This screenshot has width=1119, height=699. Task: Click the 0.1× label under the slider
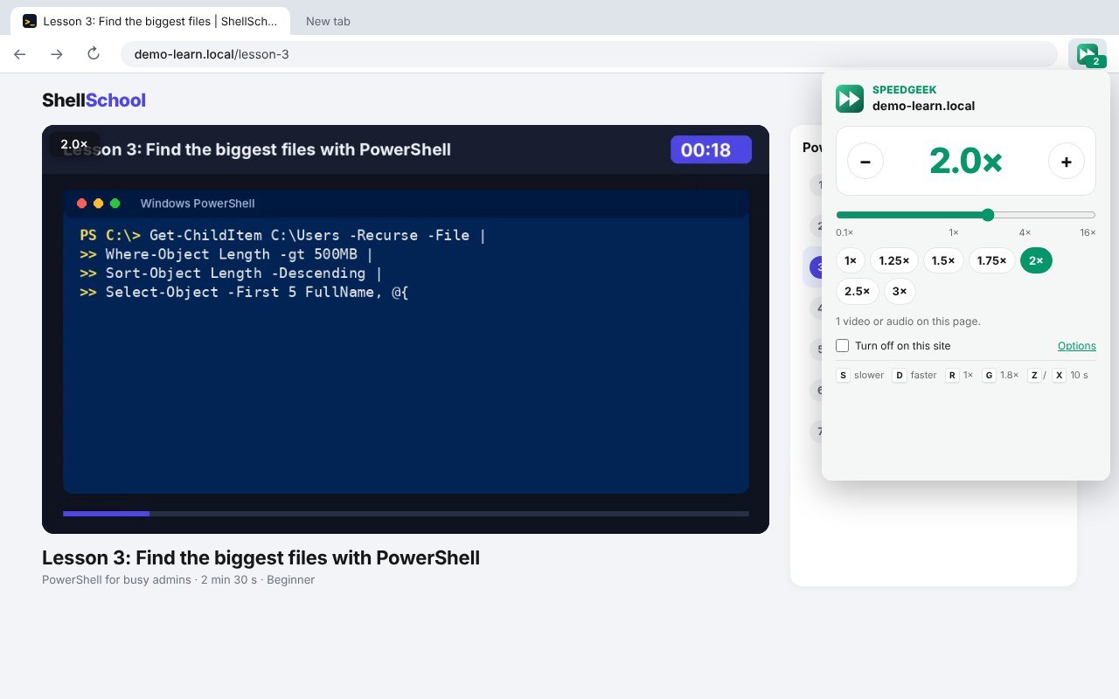point(844,232)
